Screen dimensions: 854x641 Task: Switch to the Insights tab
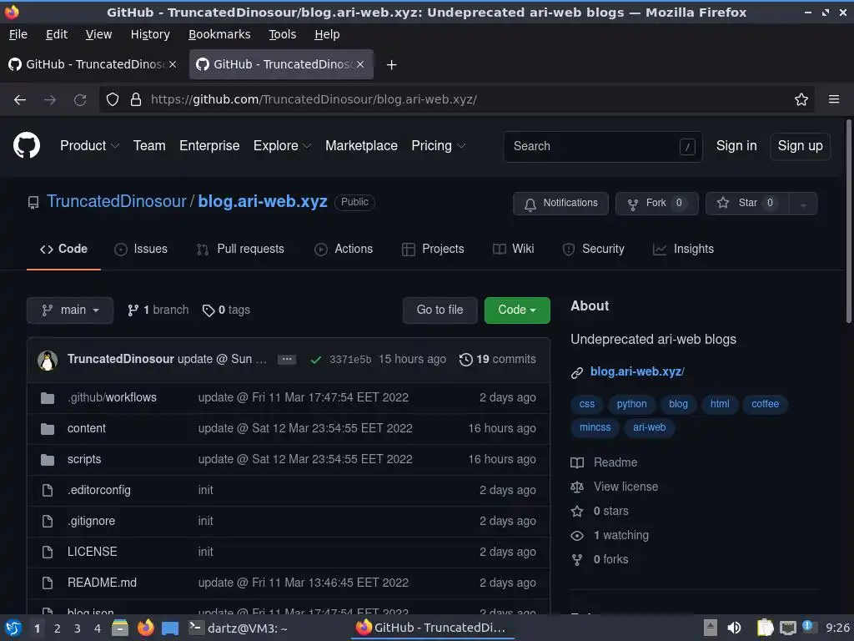point(683,249)
